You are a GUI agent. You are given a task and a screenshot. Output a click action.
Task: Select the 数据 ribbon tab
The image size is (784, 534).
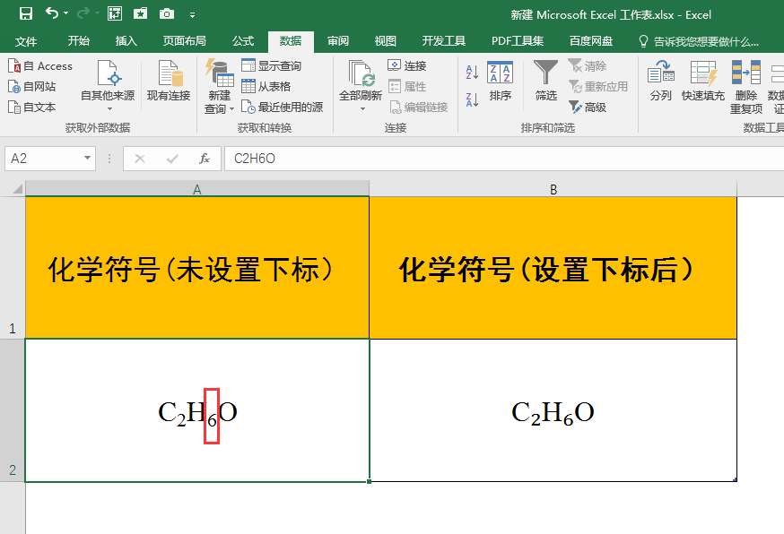tap(291, 41)
